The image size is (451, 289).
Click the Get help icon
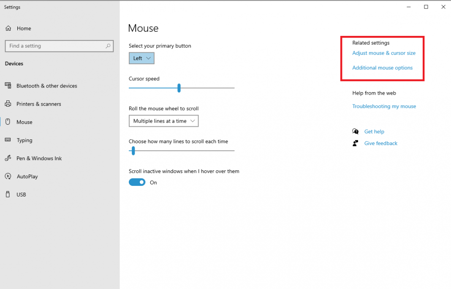coord(355,131)
